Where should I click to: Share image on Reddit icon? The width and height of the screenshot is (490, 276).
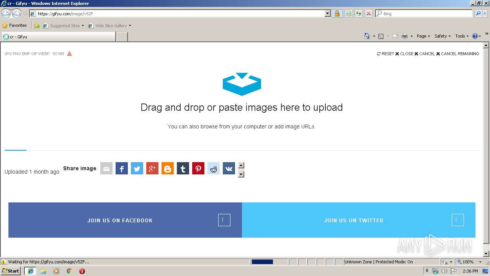214,168
